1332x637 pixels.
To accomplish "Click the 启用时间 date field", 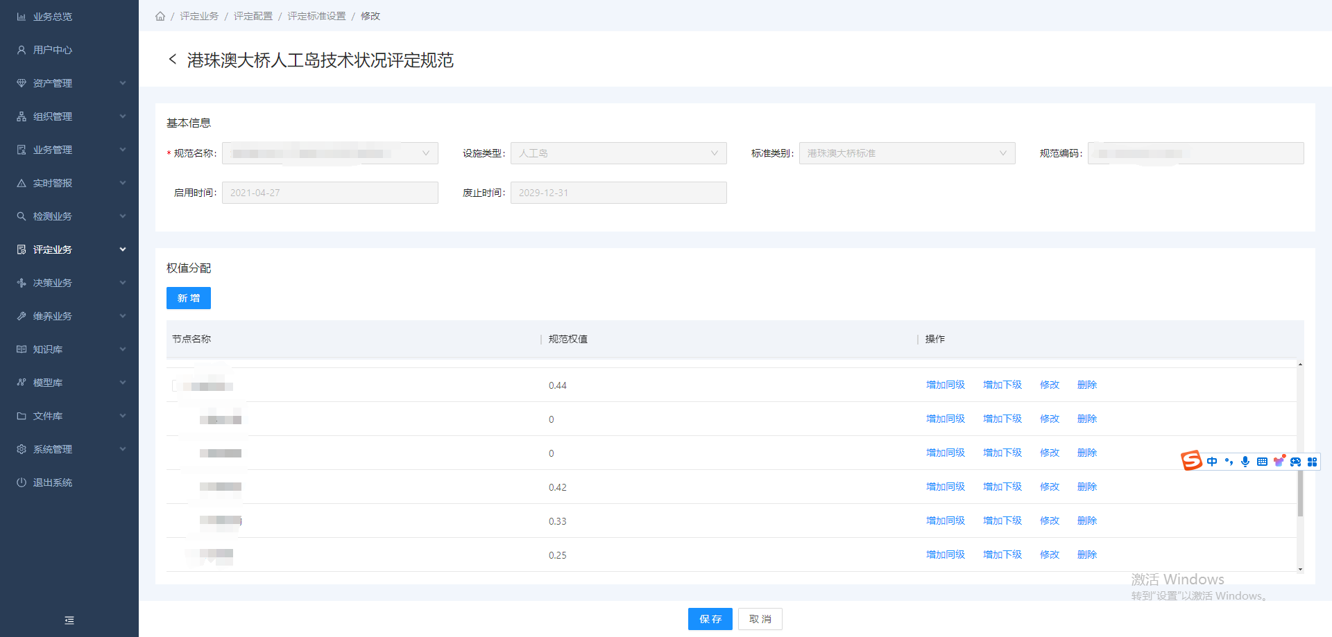I will [x=330, y=193].
